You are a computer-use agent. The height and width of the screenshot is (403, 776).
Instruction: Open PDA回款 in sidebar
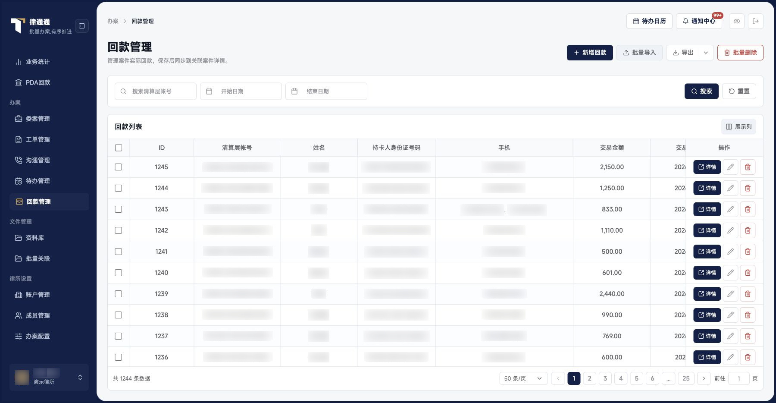49,82
